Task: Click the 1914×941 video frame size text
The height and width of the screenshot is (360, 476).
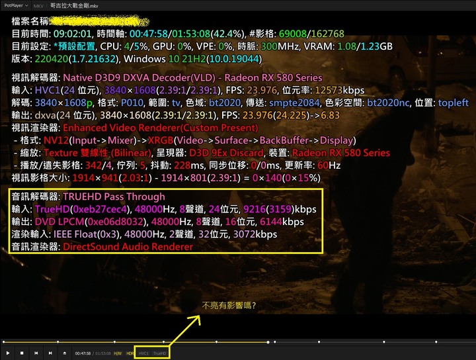Action: (95, 178)
